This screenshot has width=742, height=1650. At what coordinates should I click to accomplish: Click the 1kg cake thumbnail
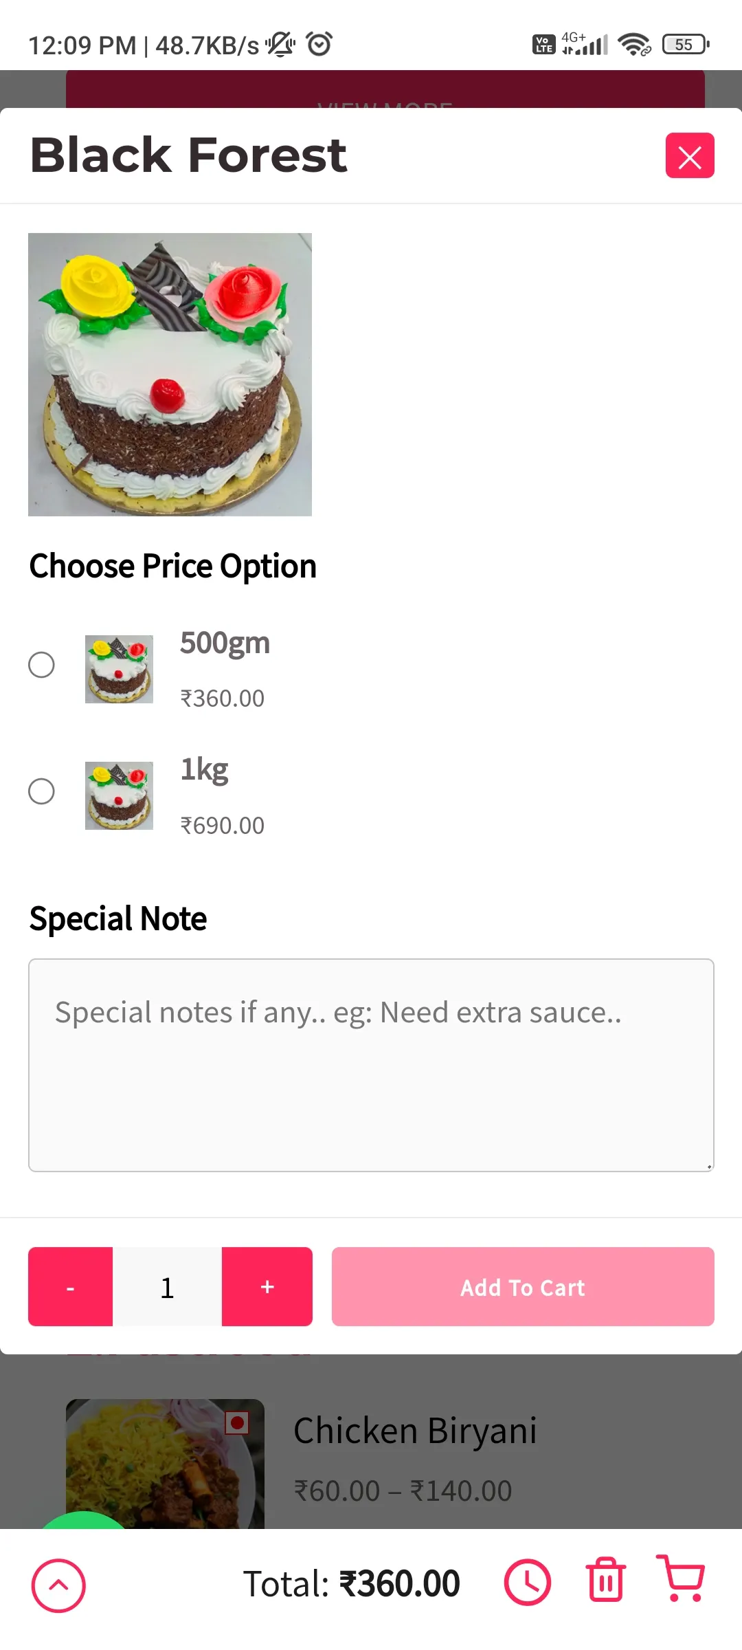pos(119,795)
